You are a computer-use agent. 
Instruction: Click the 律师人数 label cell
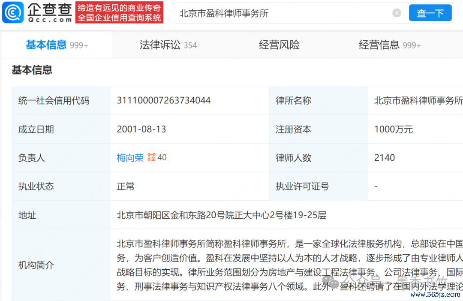tap(318, 158)
